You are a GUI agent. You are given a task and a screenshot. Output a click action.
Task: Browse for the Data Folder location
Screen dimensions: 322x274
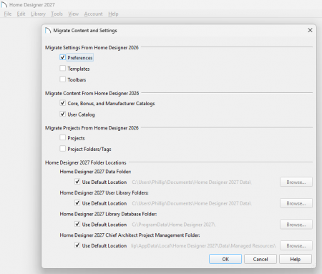click(x=296, y=182)
